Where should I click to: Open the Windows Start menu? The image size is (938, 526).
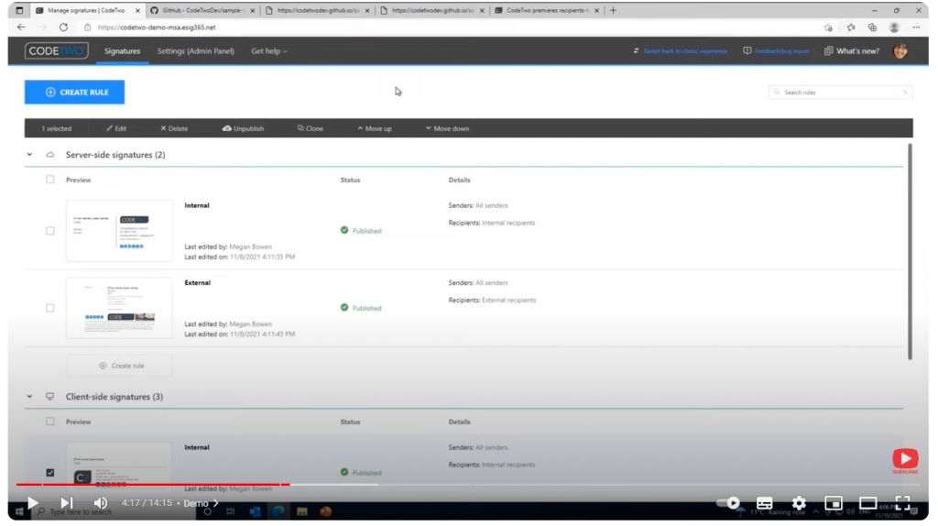pyautogui.click(x=19, y=511)
